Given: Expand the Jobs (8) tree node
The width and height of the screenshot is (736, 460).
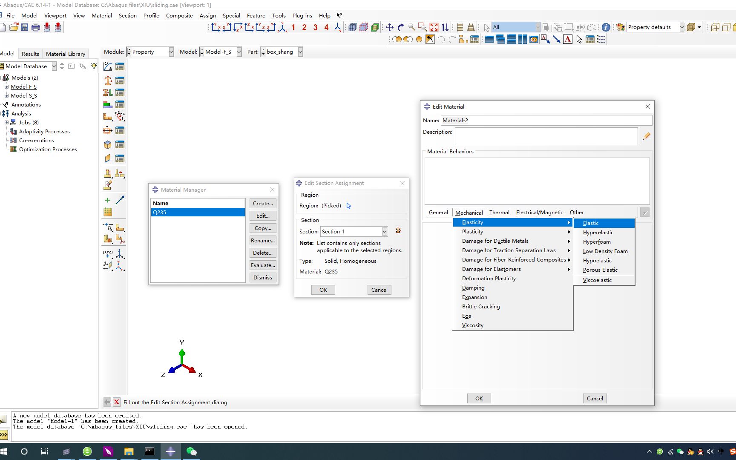Looking at the screenshot, I should pyautogui.click(x=6, y=122).
